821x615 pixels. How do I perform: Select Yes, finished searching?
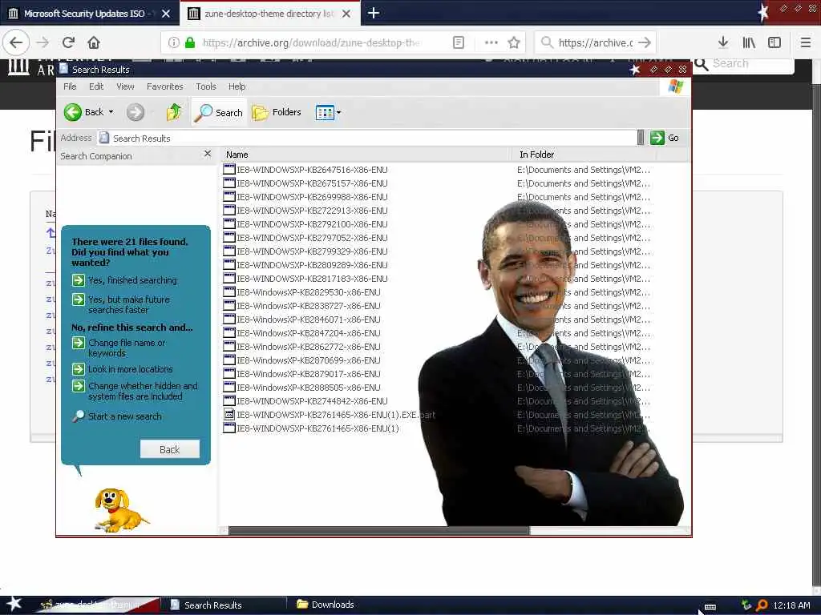click(125, 280)
